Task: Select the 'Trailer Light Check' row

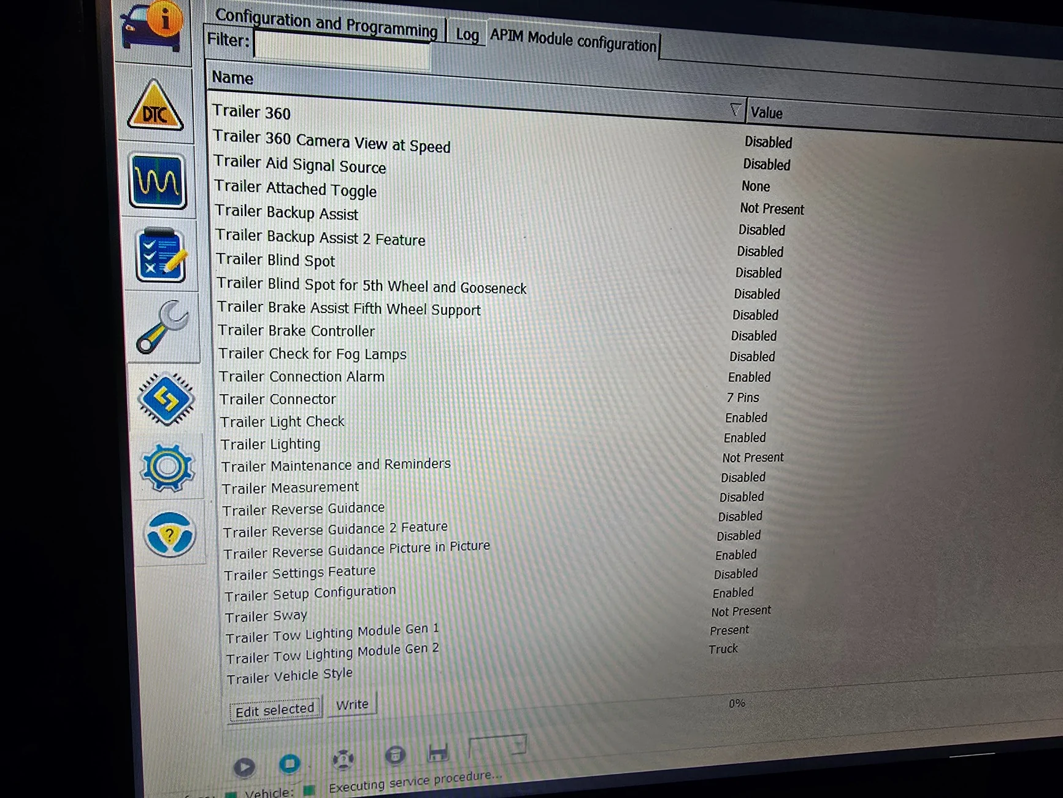Action: click(282, 422)
